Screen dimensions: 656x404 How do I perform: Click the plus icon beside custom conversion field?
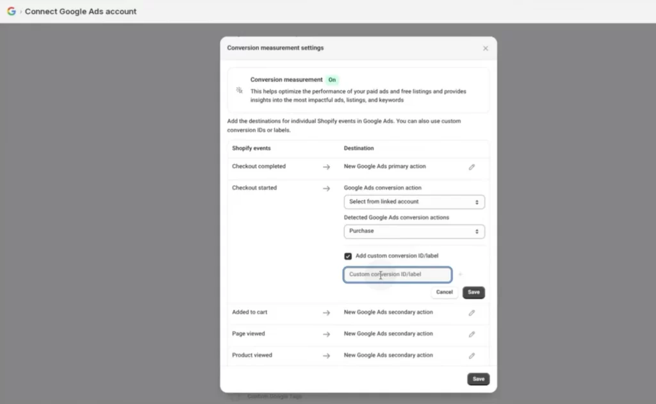click(x=460, y=274)
